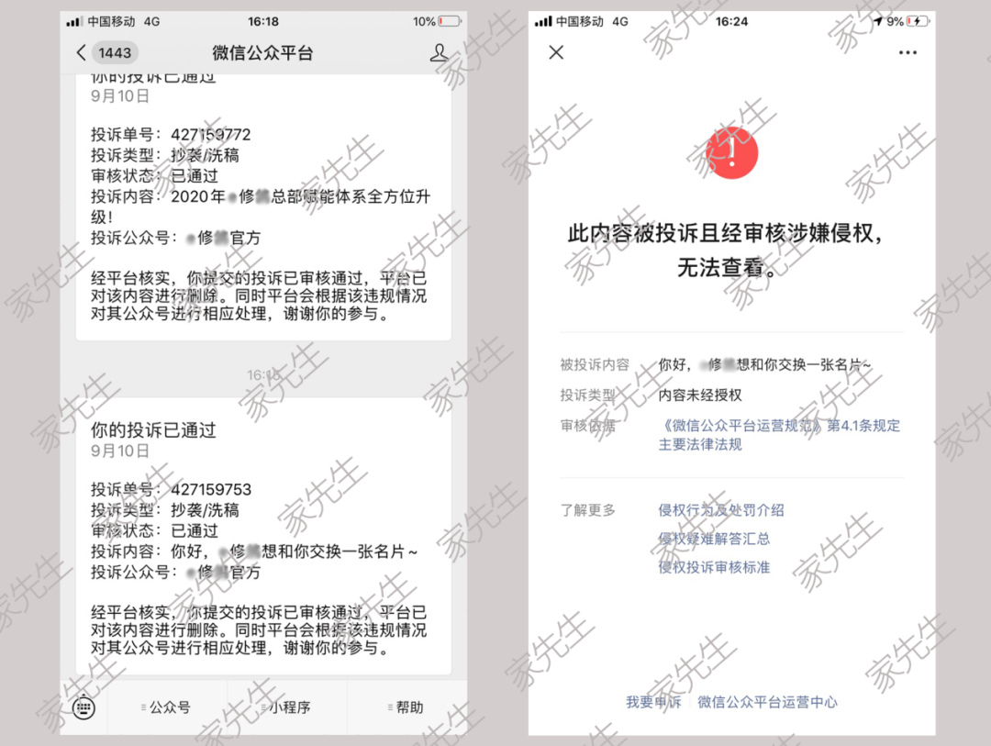
Task: Open the three-dot more options menu
Action: click(907, 52)
